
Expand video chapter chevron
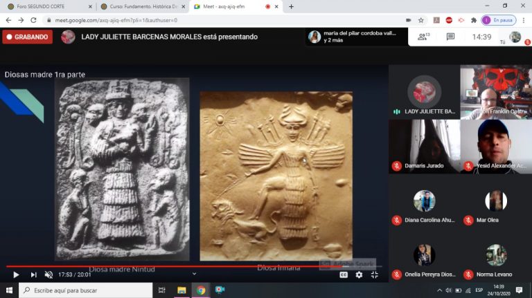tap(194, 274)
